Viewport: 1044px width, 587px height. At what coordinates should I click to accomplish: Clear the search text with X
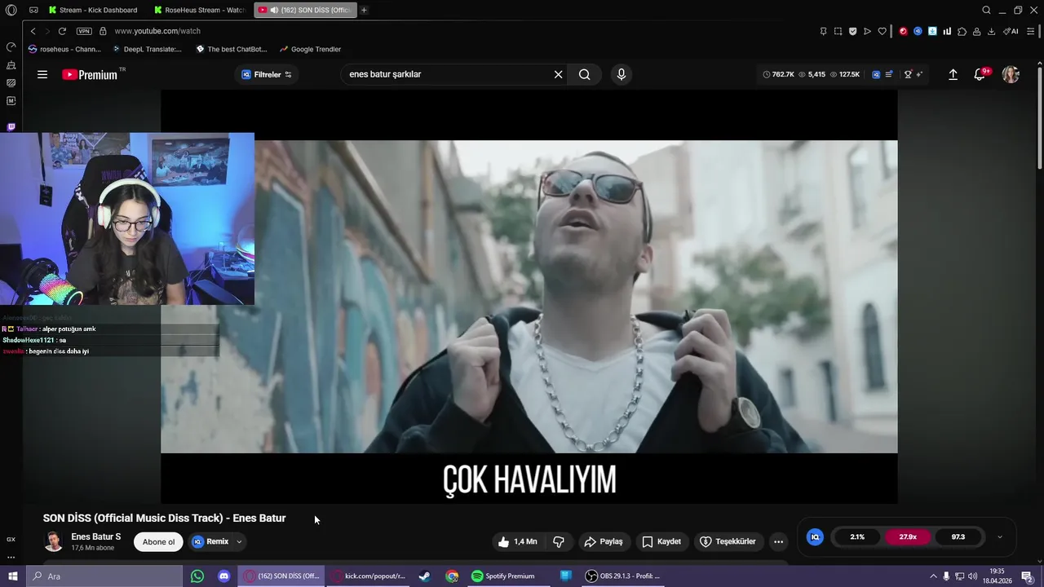pos(558,74)
